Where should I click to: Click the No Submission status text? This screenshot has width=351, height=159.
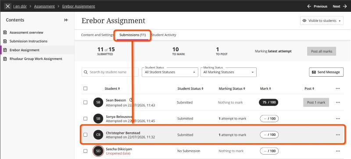pos(189,151)
